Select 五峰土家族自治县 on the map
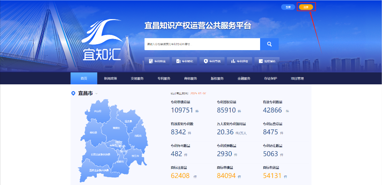The height and width of the screenshot is (185, 382). point(99,170)
